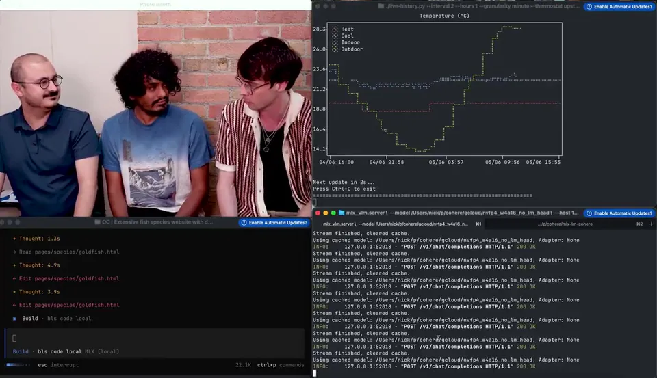Click the 21.2 y-axis label
This screenshot has width=657, height=378.
tap(320, 89)
